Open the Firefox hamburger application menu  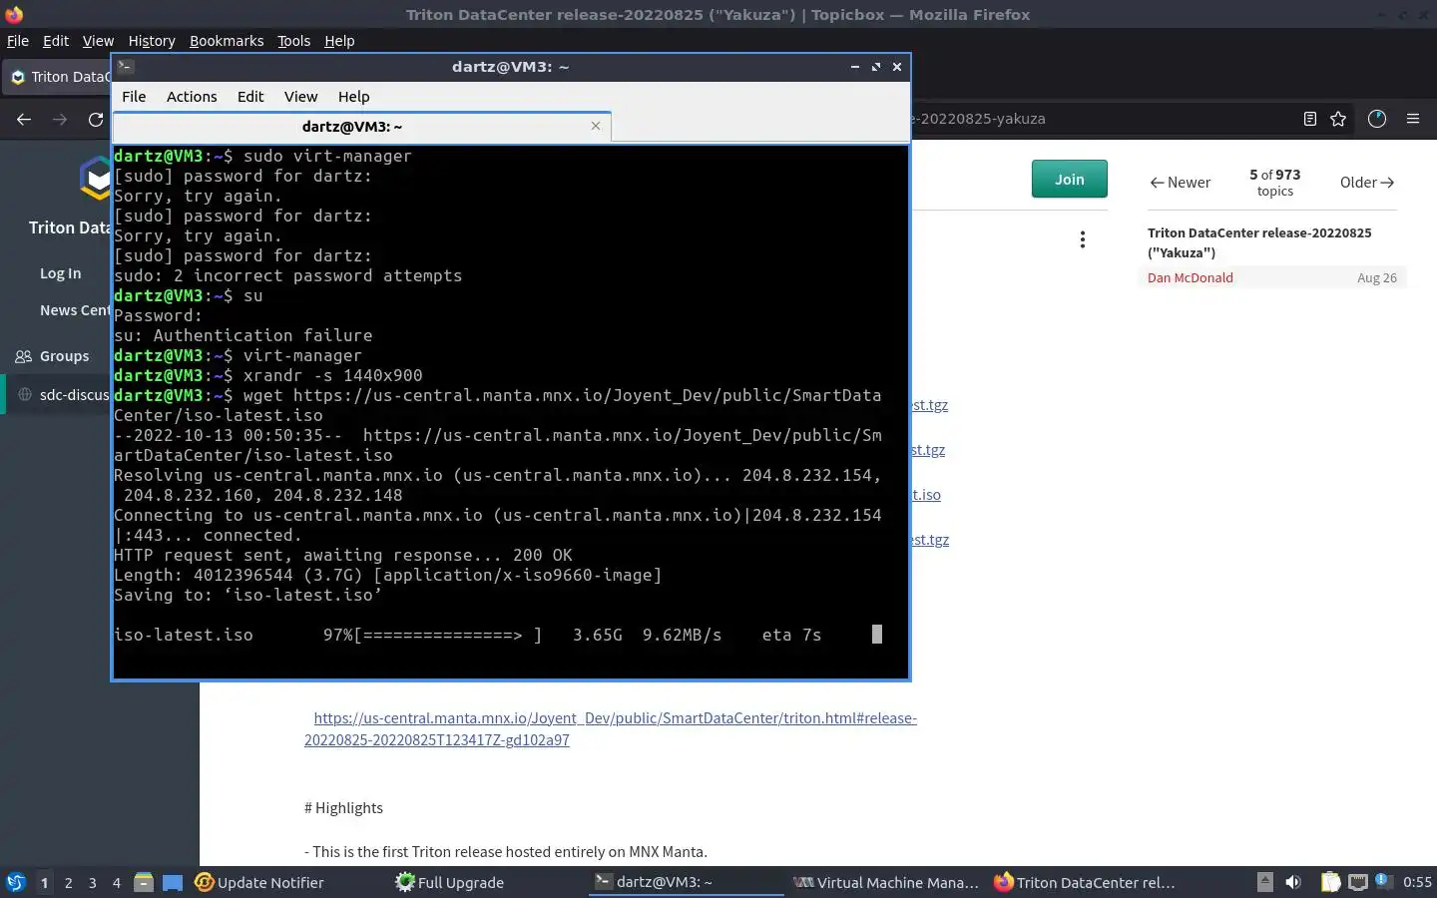coord(1413,119)
